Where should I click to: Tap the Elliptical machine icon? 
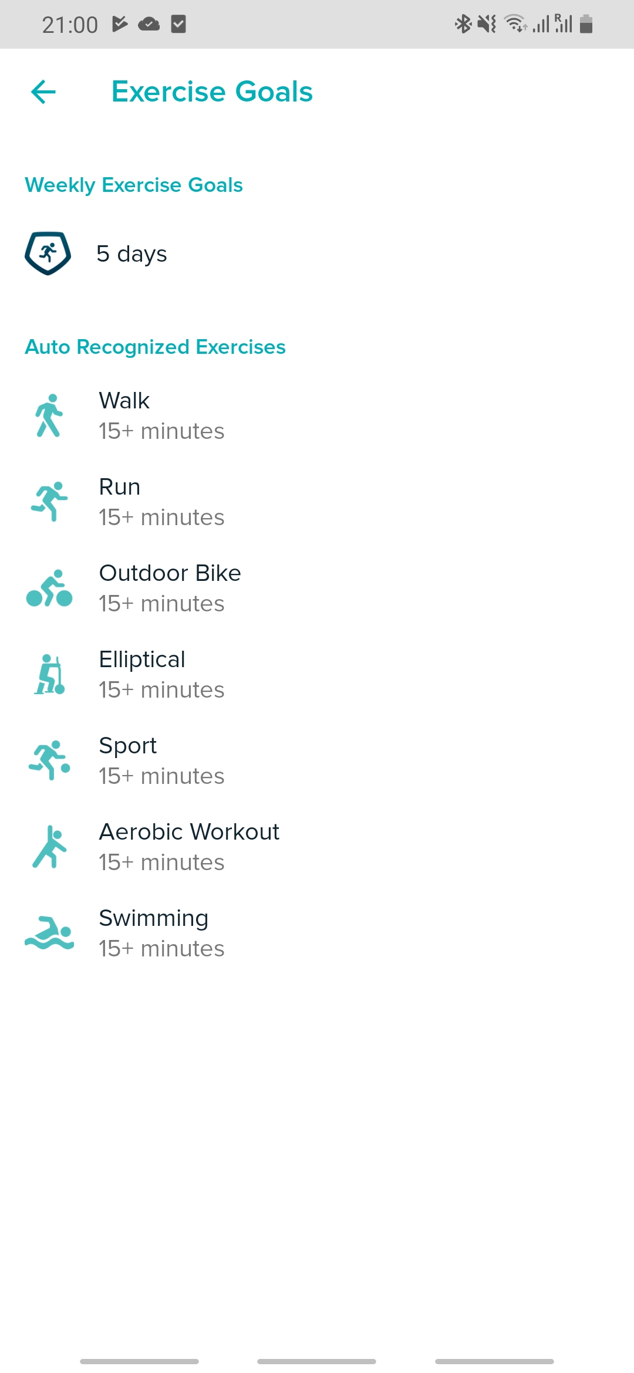pos(49,674)
